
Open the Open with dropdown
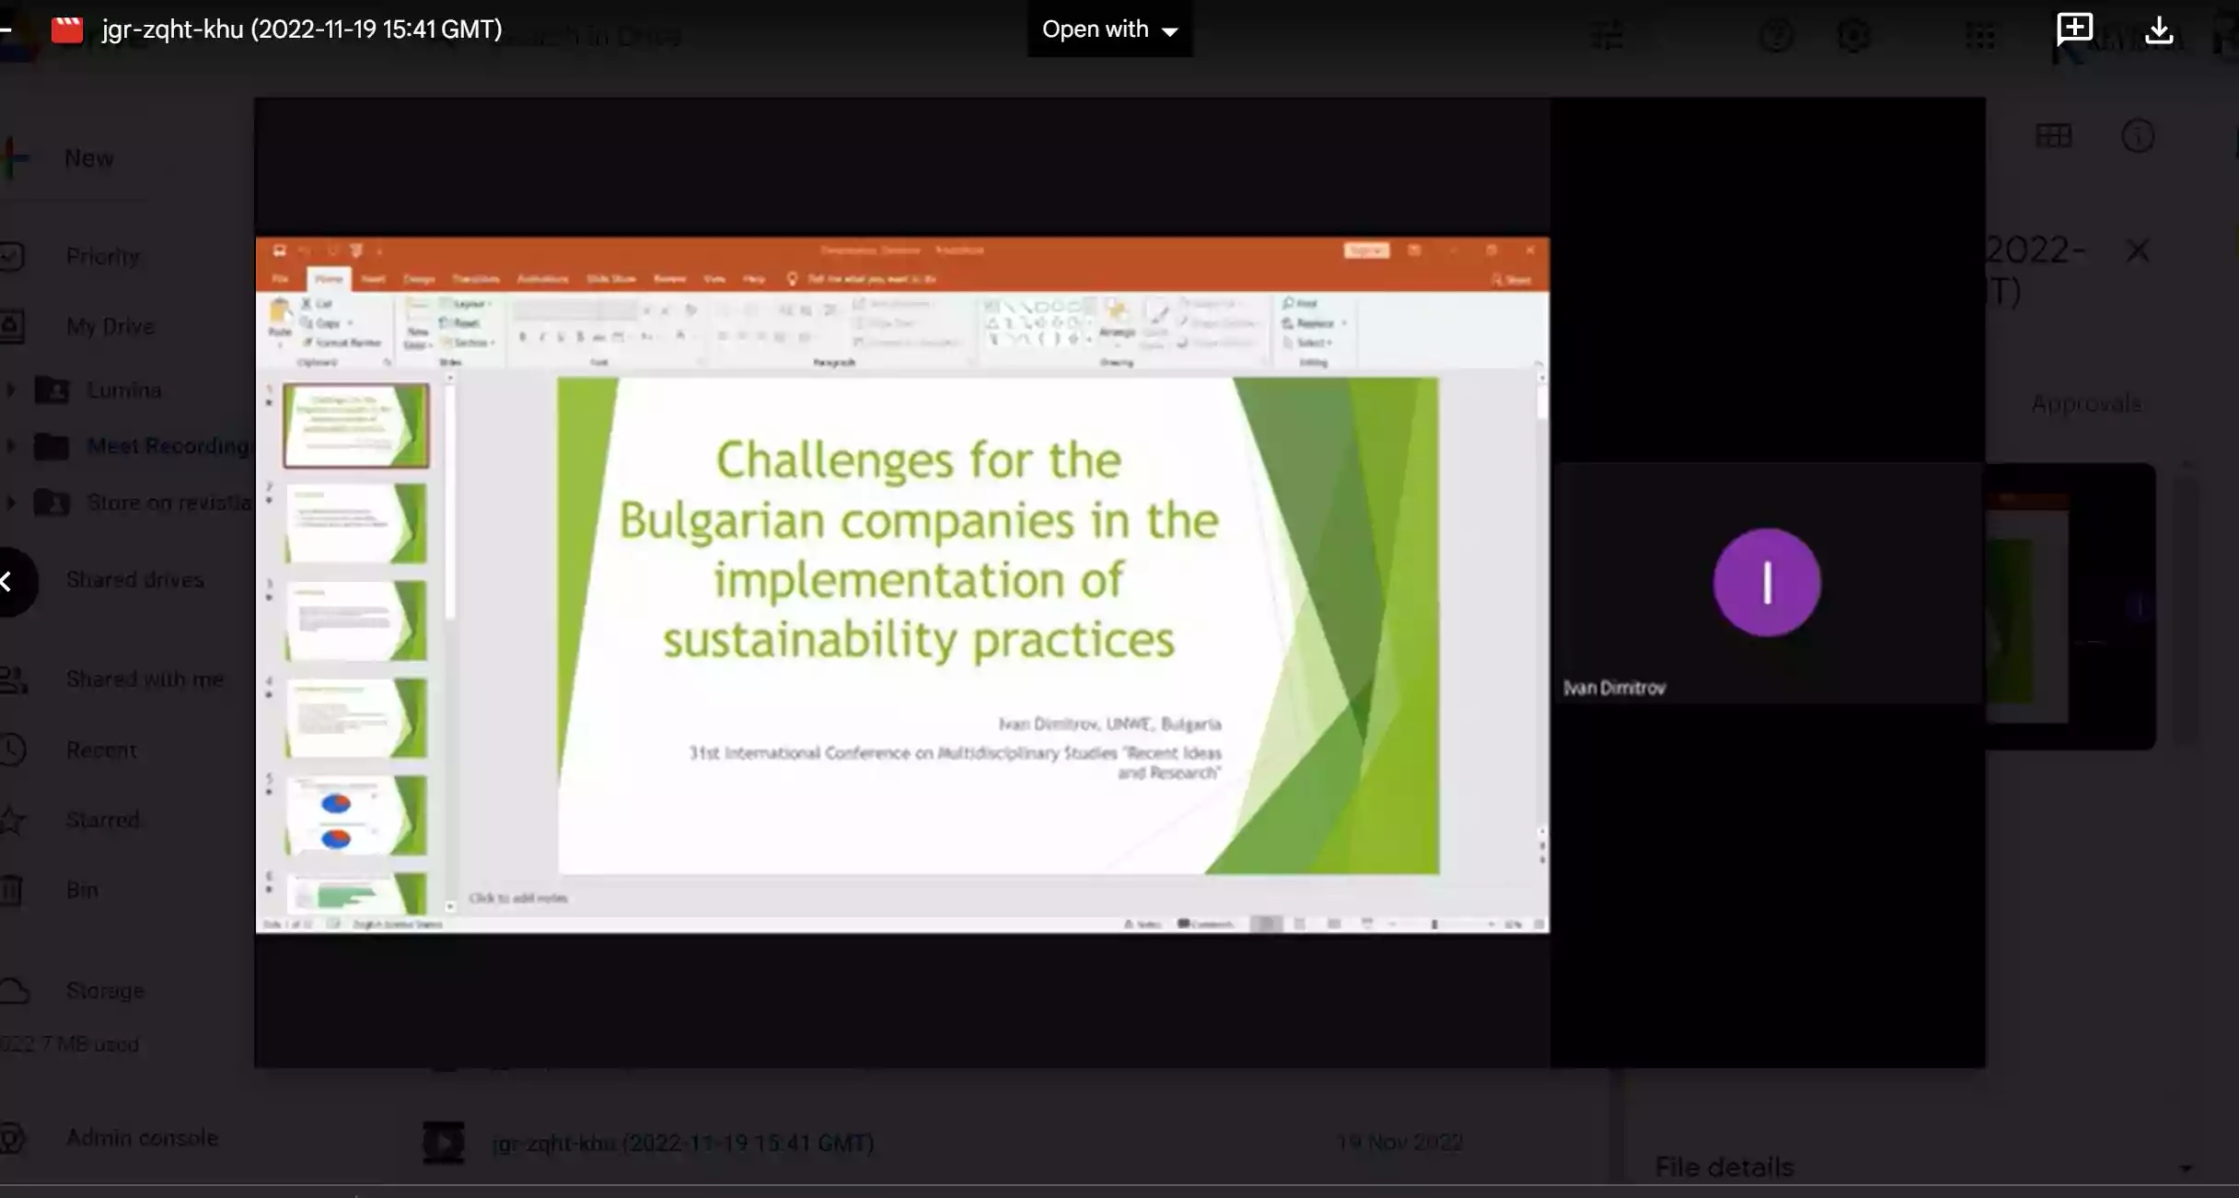click(x=1109, y=29)
